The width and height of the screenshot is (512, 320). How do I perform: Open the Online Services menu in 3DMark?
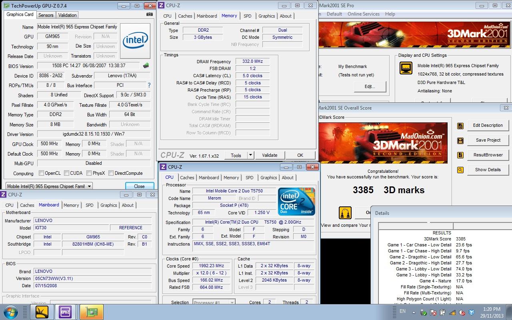click(x=364, y=14)
